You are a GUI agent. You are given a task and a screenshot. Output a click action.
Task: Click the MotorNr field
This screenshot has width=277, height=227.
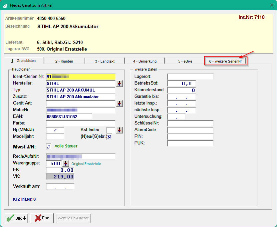(80, 110)
